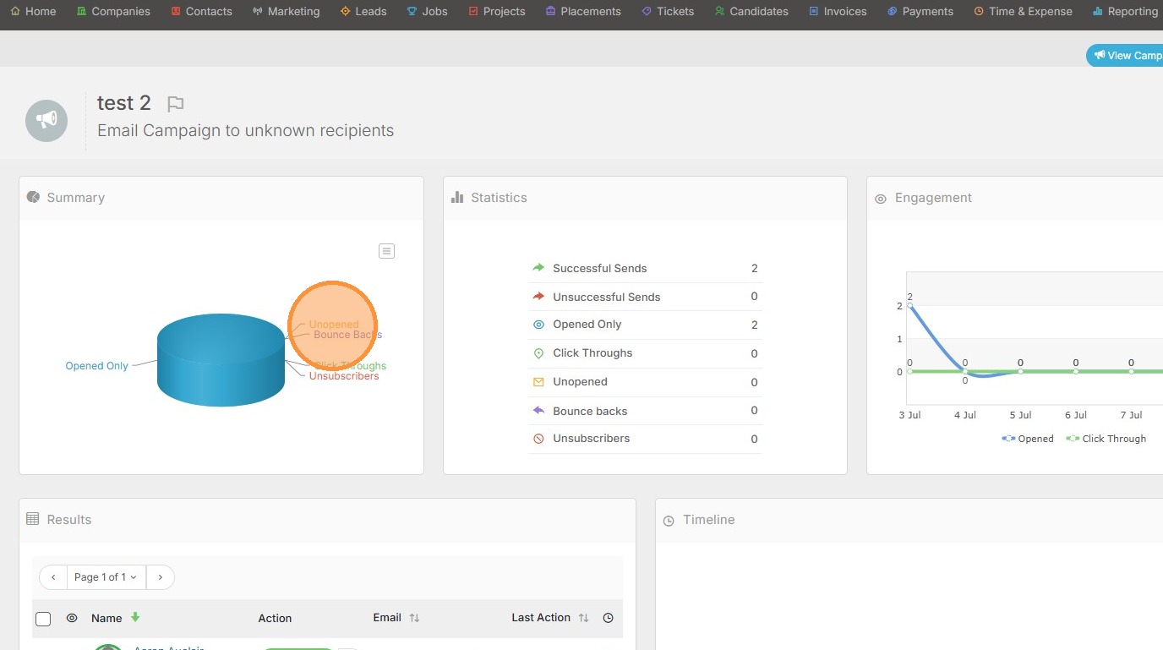Click the Unsubscribers blocked icon
The image size is (1163, 650).
click(x=538, y=439)
